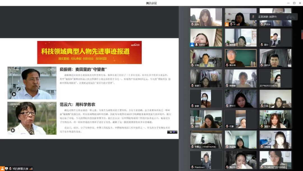Click the small dark control widget on slide
The height and width of the screenshot is (171, 303).
[172, 132]
